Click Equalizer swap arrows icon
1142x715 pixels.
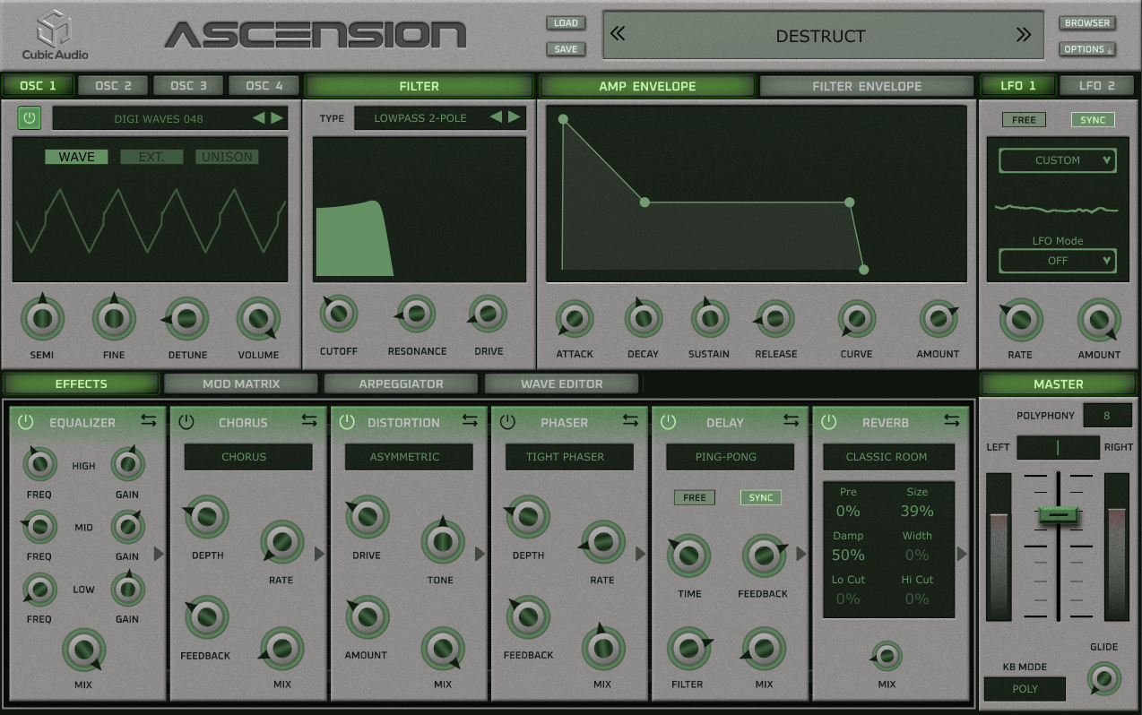coord(149,420)
